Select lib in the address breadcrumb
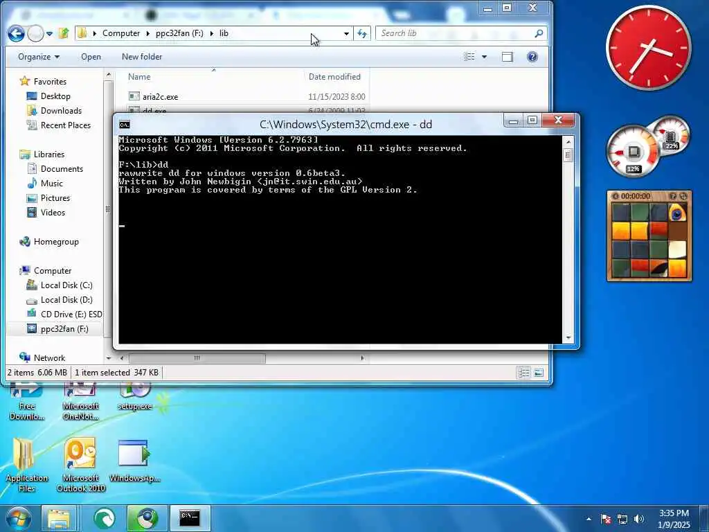 pos(224,33)
